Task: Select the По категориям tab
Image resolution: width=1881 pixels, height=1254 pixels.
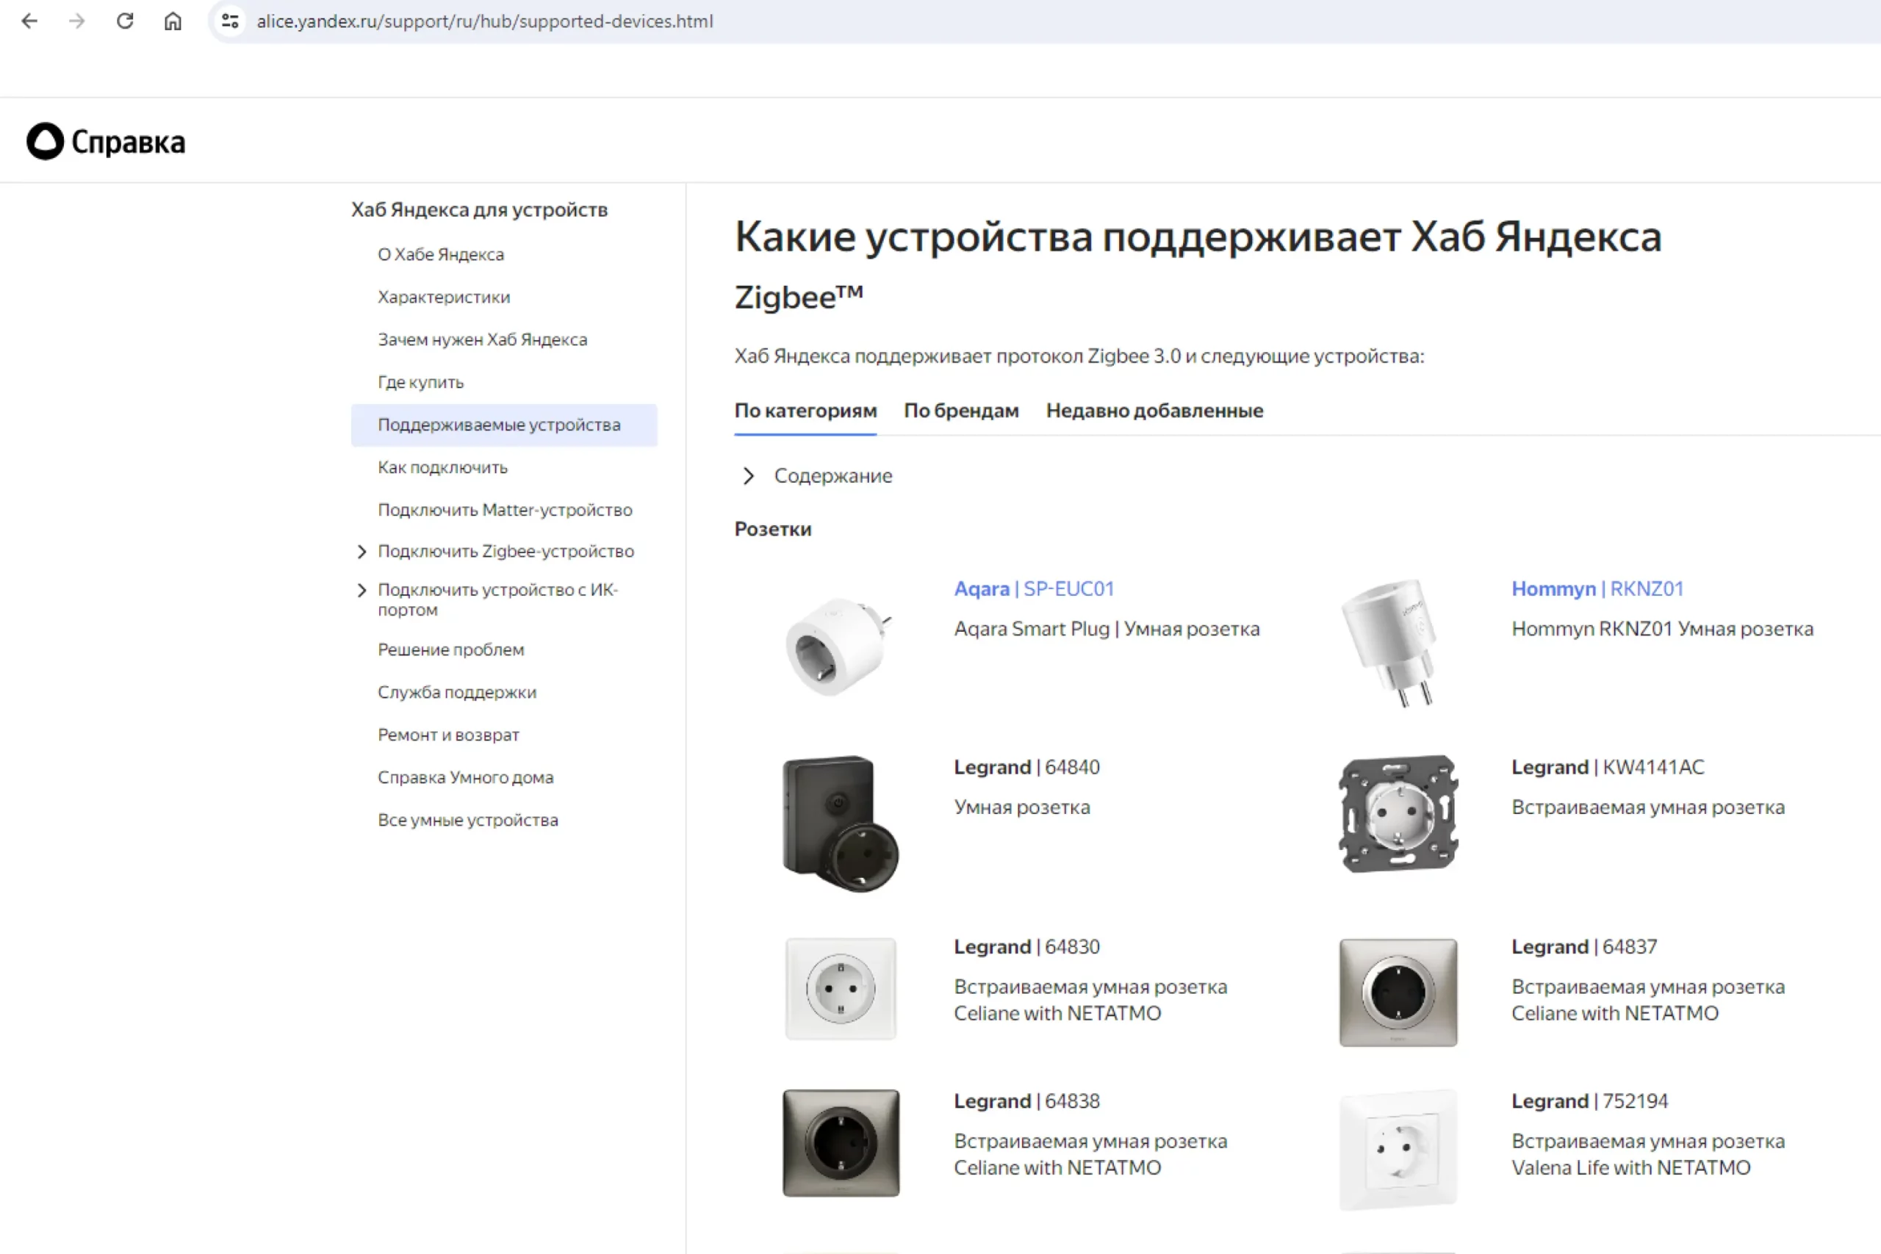Action: click(805, 411)
